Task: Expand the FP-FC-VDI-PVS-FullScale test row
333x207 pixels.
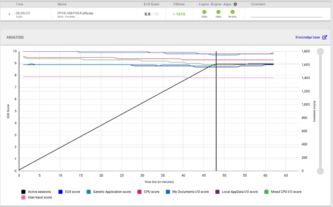Action: (9, 14)
